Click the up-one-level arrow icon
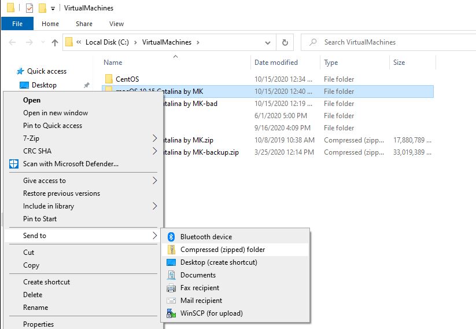The height and width of the screenshot is (329, 476). [55, 42]
